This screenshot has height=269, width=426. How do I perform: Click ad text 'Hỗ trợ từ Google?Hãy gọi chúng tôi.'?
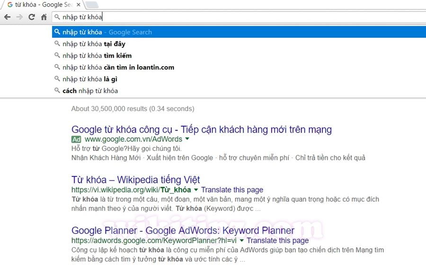point(126,148)
